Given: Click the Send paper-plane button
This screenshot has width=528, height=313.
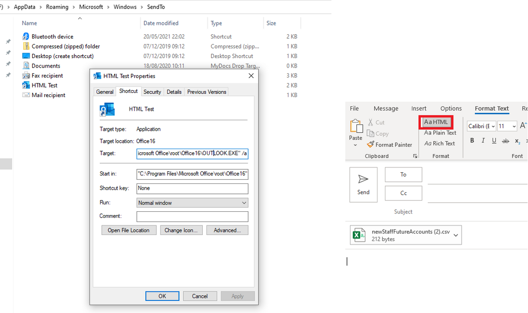Looking at the screenshot, I should 363,184.
